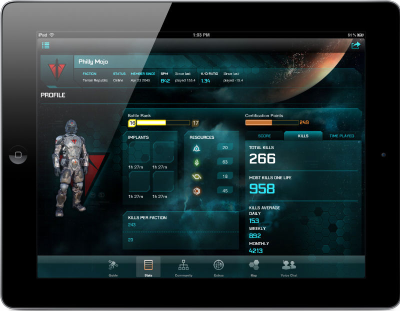Screen dimensions: 400x311
Task: Tap the yellow Battle Rank progress bar
Action: click(159, 122)
